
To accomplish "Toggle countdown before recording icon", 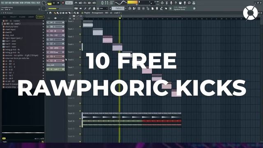I will 85,3.
